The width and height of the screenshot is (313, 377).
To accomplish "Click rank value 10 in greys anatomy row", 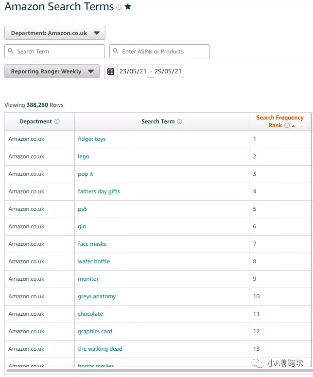I will coord(256,296).
